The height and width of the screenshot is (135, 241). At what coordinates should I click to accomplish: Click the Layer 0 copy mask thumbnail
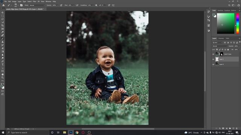pos(221,54)
